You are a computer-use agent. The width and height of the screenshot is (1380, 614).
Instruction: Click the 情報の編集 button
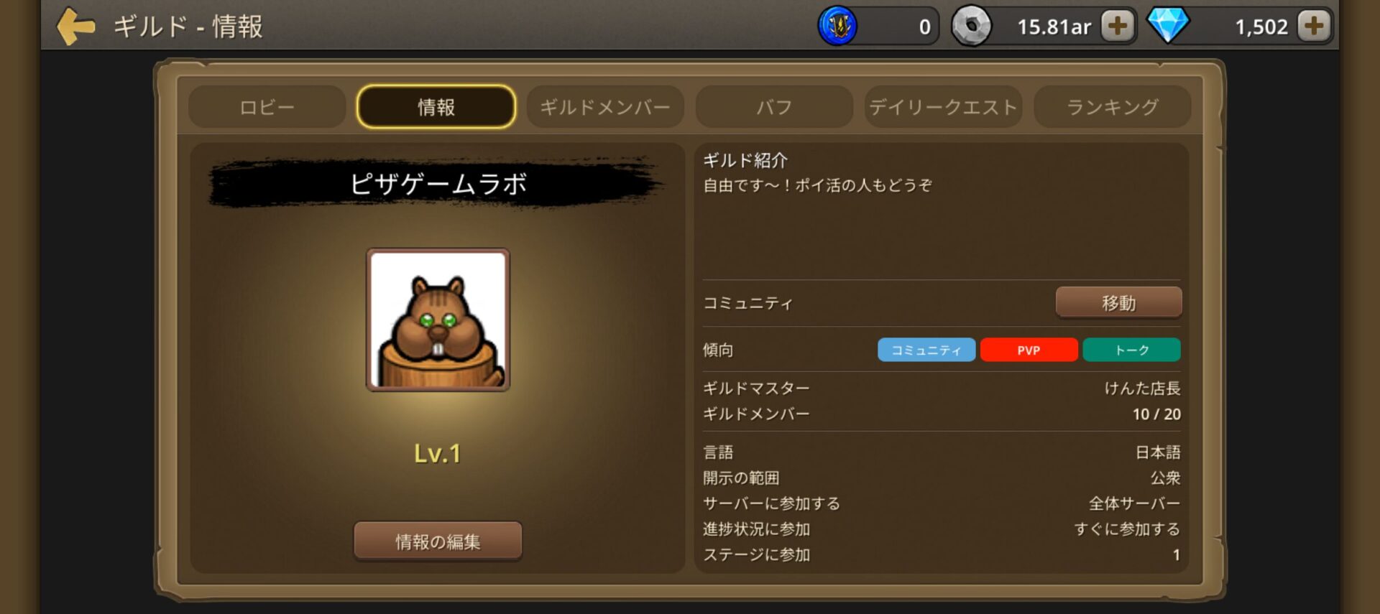pyautogui.click(x=438, y=541)
